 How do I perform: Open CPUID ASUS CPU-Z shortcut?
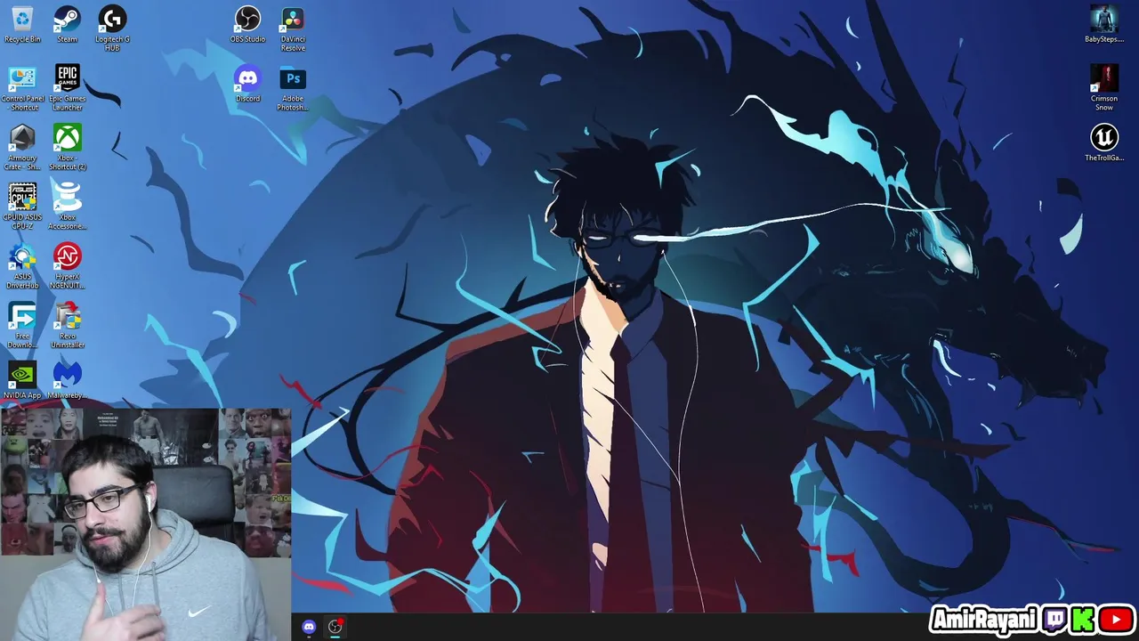coord(22,207)
